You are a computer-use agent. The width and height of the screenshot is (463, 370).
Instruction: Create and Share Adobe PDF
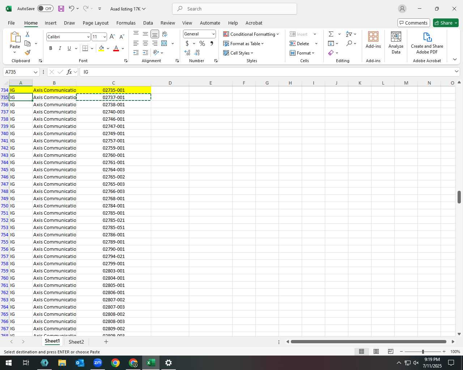click(427, 43)
